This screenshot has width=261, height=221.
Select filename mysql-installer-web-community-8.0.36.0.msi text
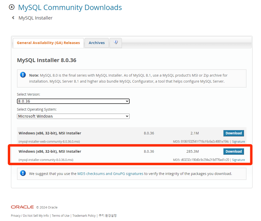point(49,142)
